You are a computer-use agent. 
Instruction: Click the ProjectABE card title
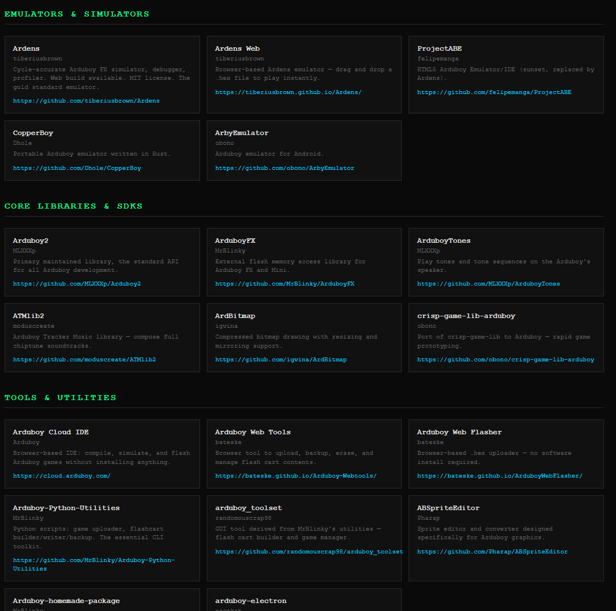click(x=439, y=48)
